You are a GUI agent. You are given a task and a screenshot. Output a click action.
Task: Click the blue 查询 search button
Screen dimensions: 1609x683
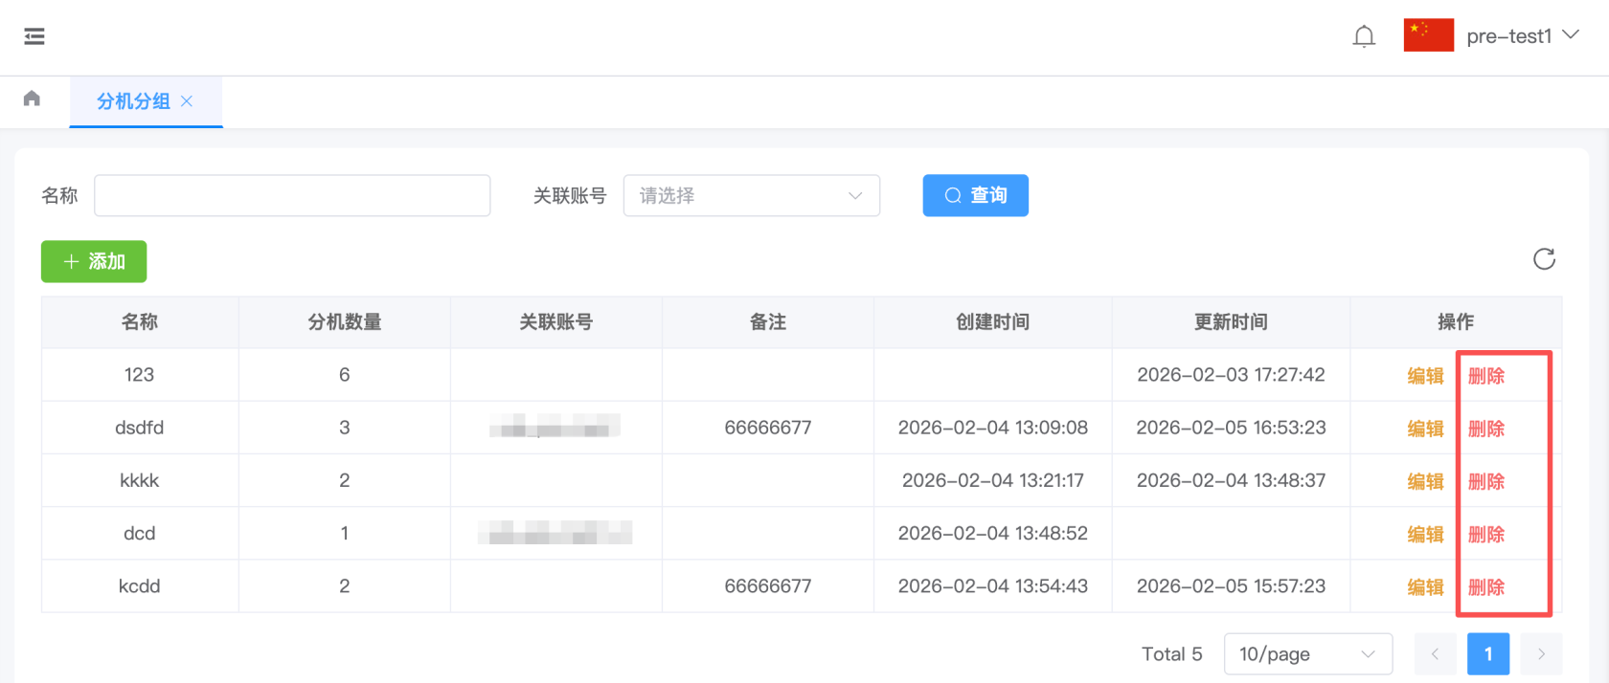pyautogui.click(x=975, y=195)
